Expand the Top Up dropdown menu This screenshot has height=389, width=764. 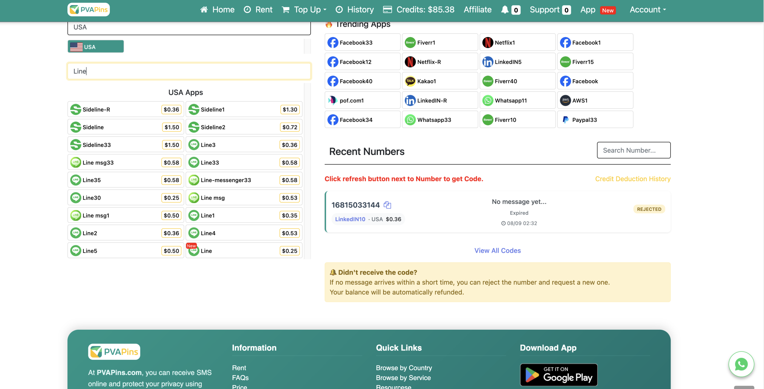coord(304,10)
